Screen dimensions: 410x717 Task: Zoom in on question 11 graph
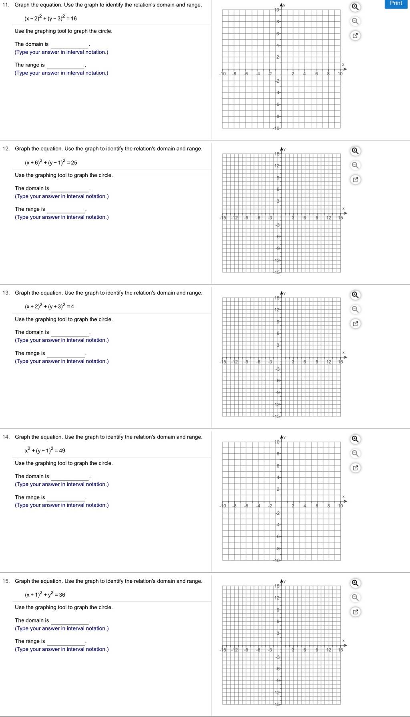coord(355,7)
